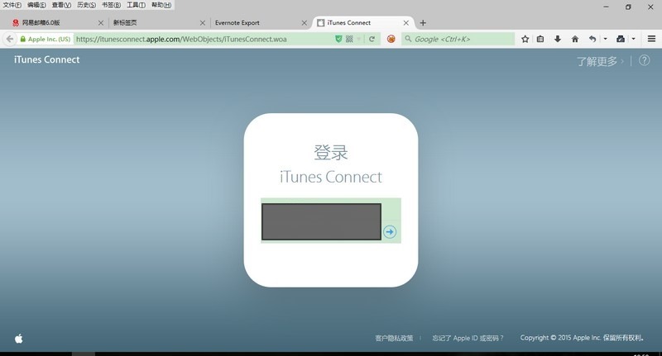Show bookmarks list icon
Image resolution: width=662 pixels, height=356 pixels.
pyautogui.click(x=540, y=39)
